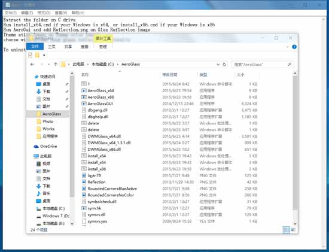Select the symchk application icon
329x252 pixels.
click(84, 208)
